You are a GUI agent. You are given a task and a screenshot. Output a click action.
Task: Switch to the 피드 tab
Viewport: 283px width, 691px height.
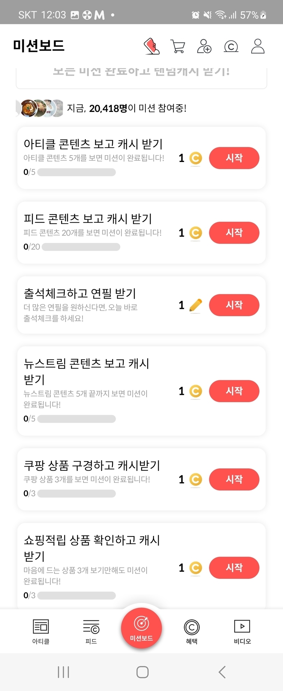click(91, 632)
